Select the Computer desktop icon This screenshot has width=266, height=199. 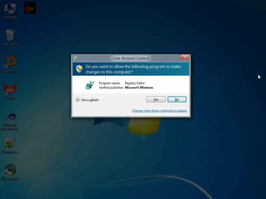[10, 10]
